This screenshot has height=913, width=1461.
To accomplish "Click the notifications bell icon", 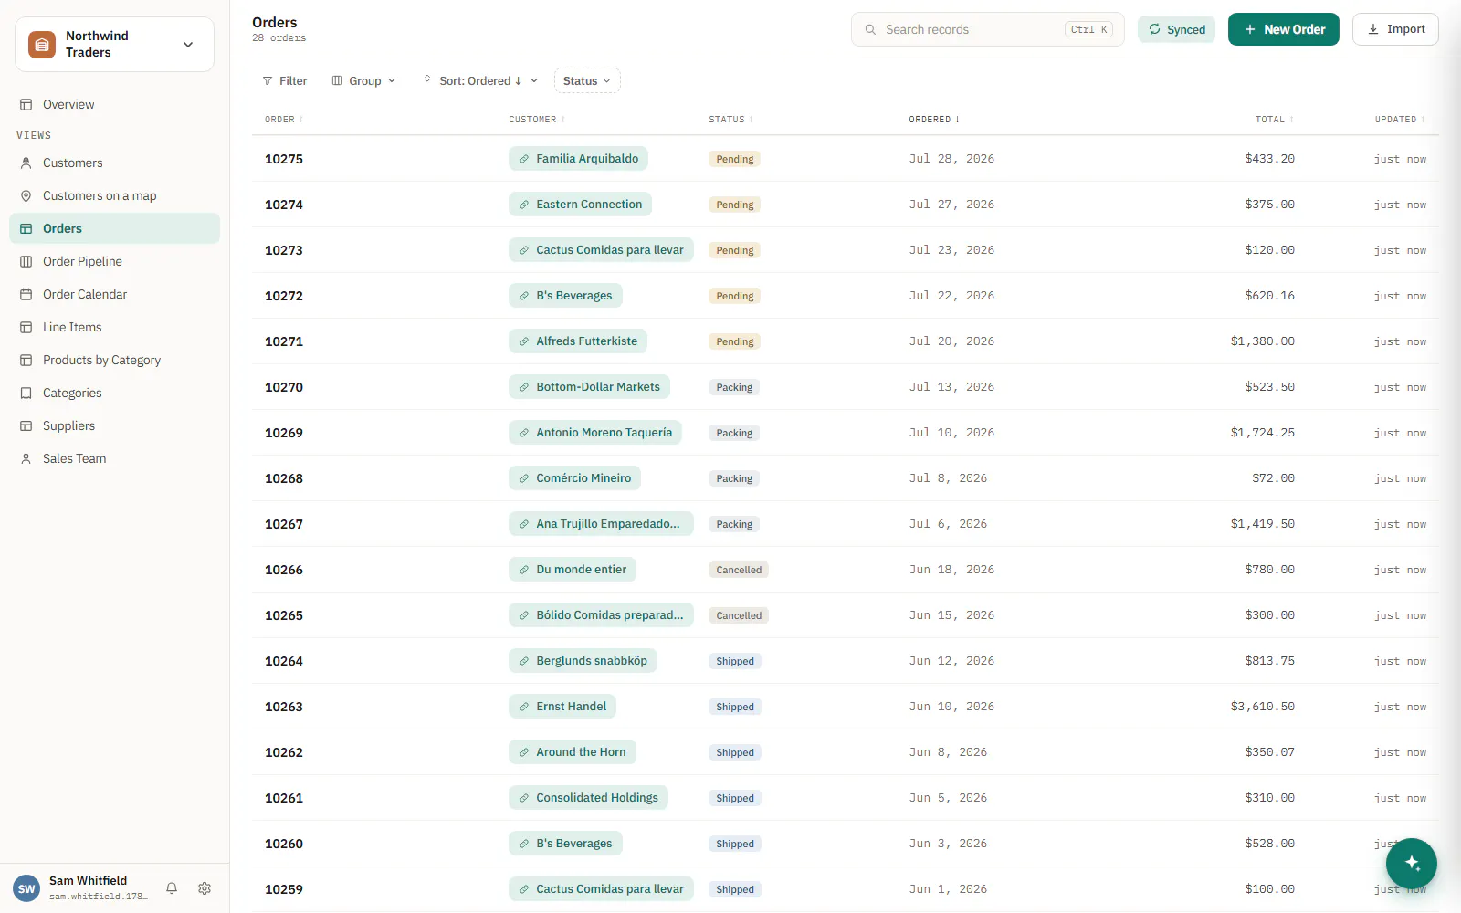I will click(x=172, y=888).
